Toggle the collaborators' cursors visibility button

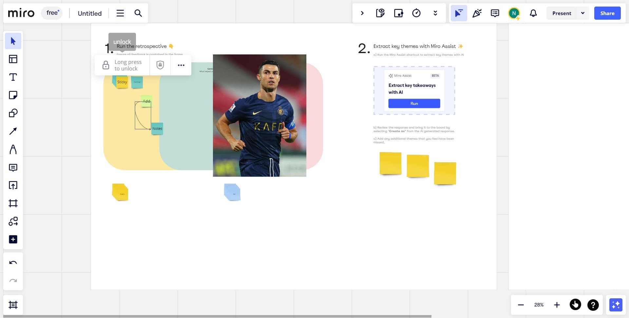[458, 13]
